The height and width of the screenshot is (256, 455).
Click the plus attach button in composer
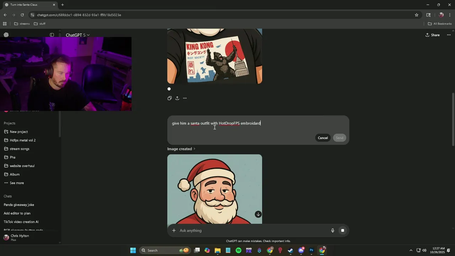[174, 230]
